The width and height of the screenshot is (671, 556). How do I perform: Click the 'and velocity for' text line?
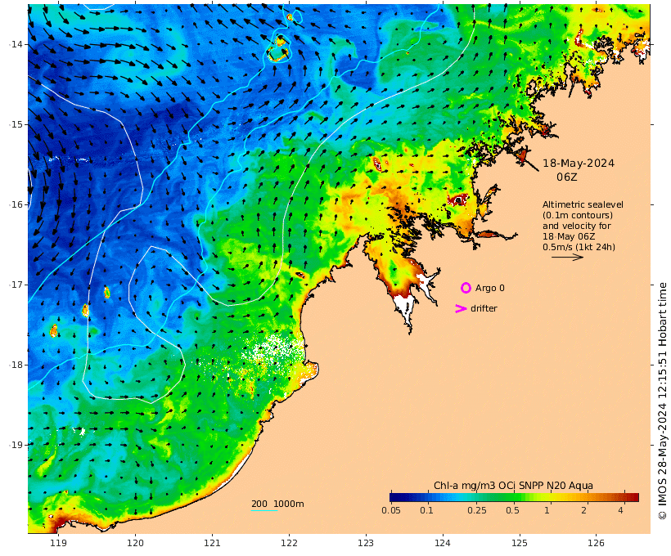(577, 226)
